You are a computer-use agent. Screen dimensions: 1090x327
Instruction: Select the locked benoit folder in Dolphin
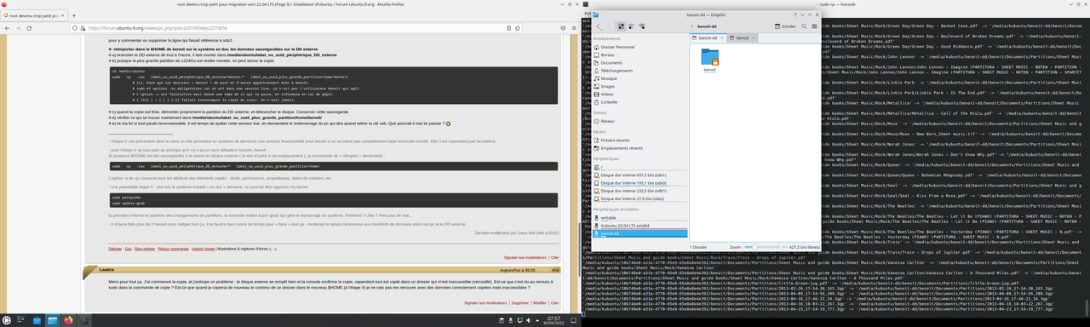pyautogui.click(x=709, y=60)
